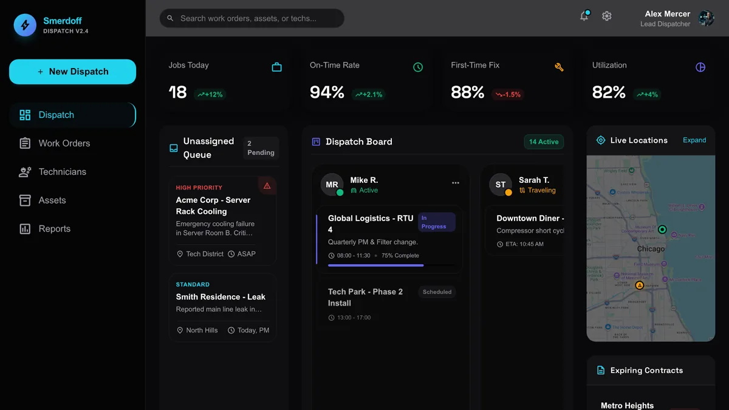The image size is (729, 410).
Task: Click the +4% Utilization trend badge
Action: click(x=647, y=95)
